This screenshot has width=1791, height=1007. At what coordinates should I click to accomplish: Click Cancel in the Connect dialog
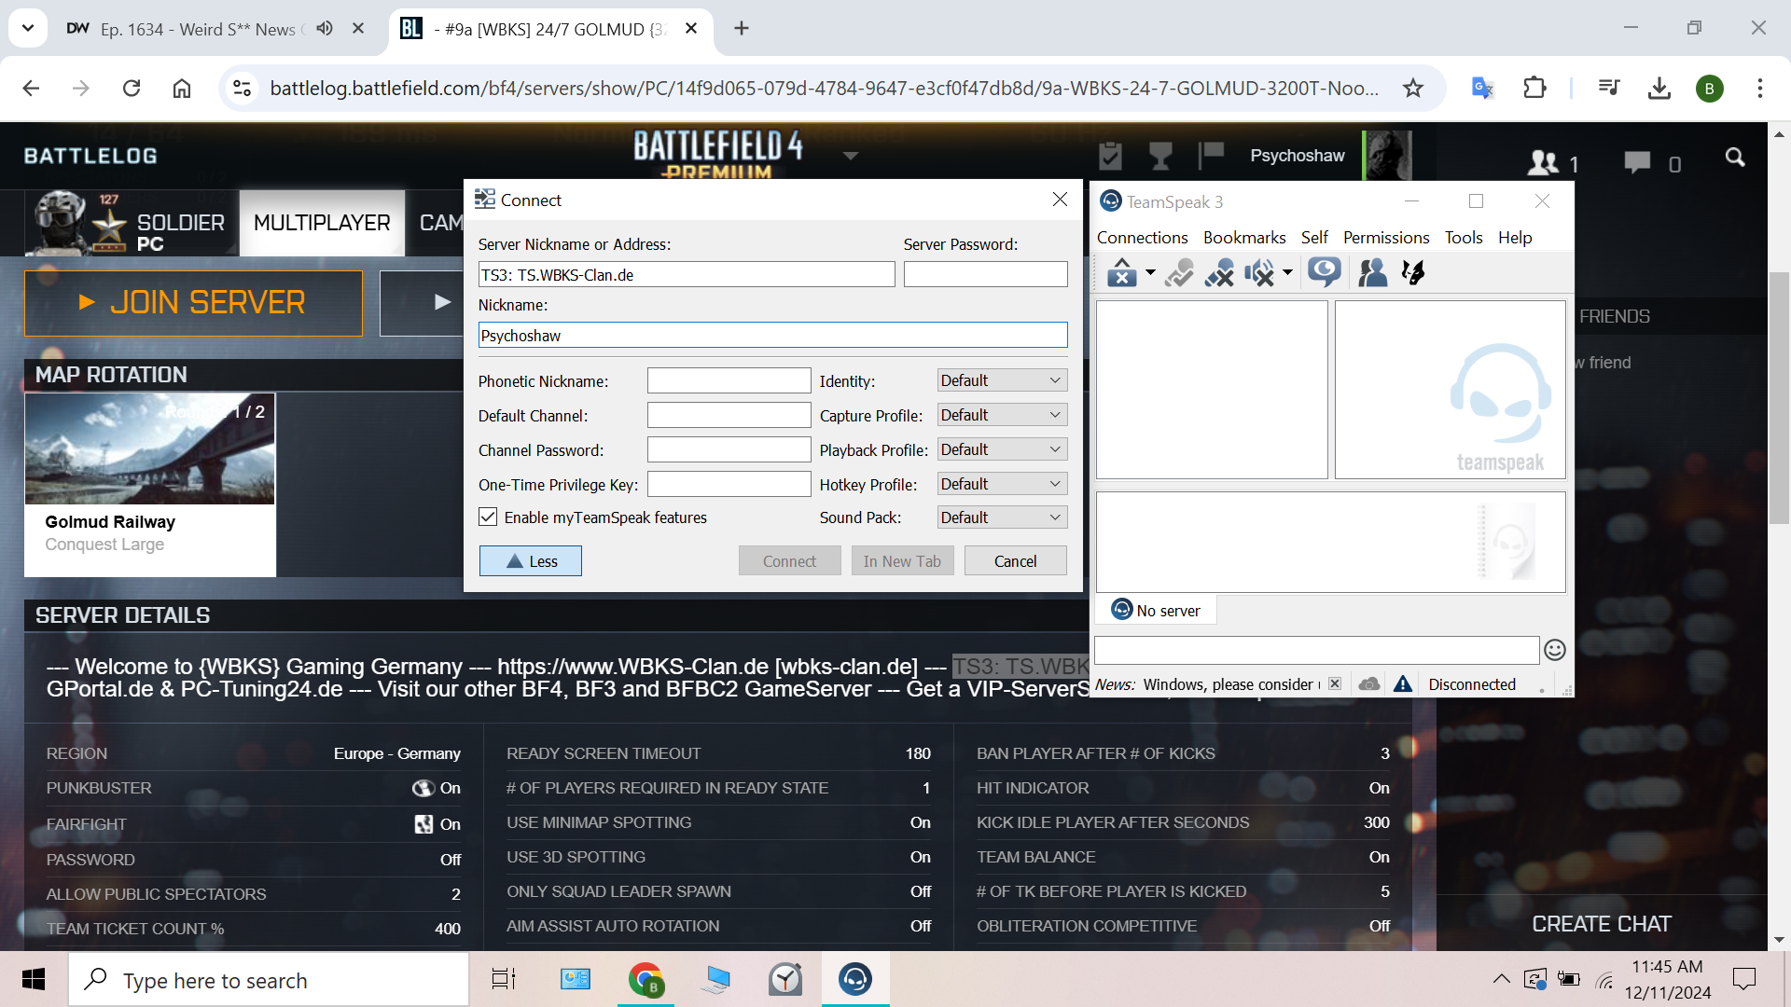pos(1015,561)
